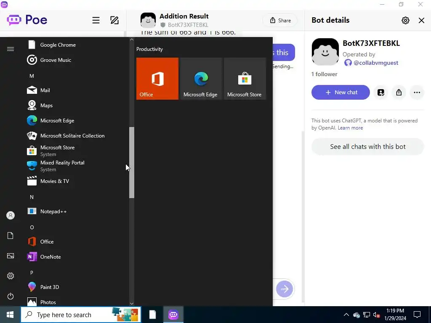Launch Microsoft Edge from app list
The width and height of the screenshot is (431, 323).
point(77,120)
